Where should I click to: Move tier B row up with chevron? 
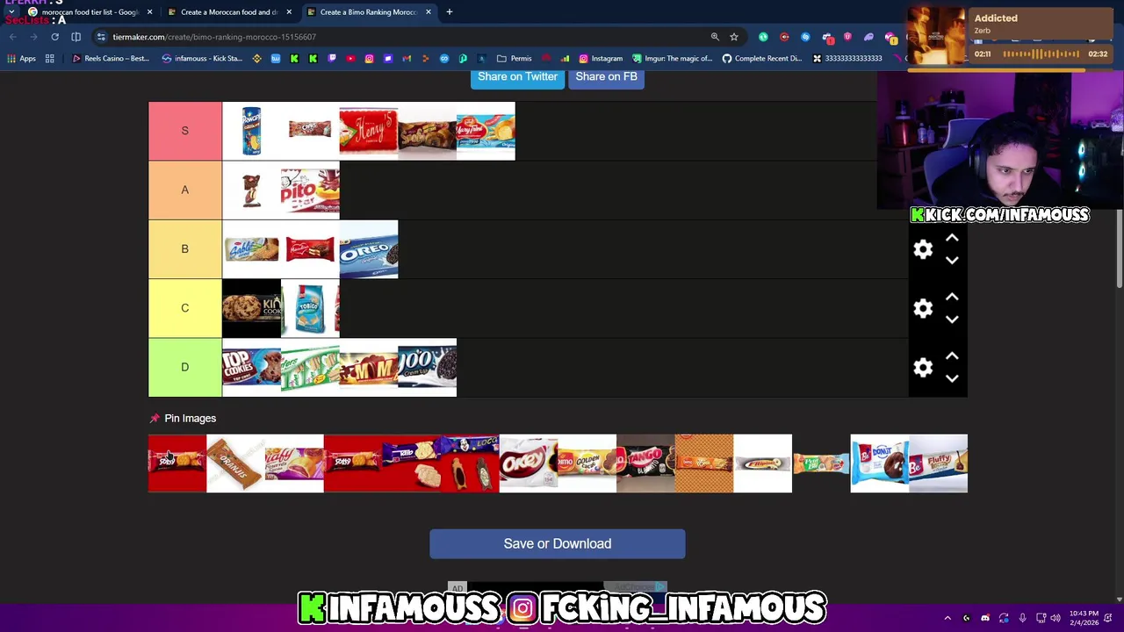tap(952, 239)
